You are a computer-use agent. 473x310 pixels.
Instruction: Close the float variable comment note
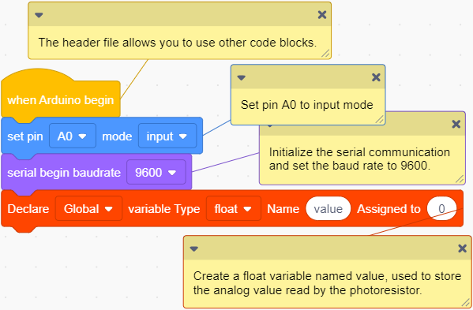point(463,248)
